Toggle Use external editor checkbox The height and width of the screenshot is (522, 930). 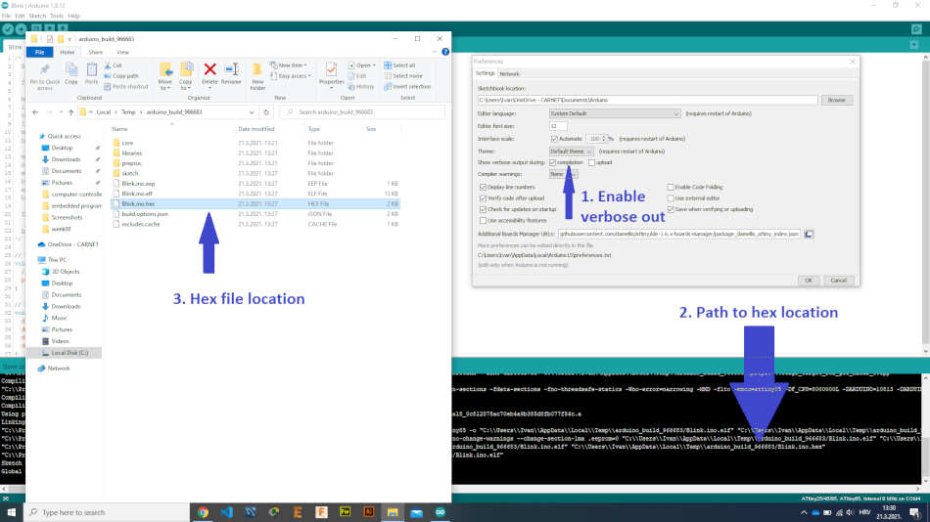tap(671, 198)
